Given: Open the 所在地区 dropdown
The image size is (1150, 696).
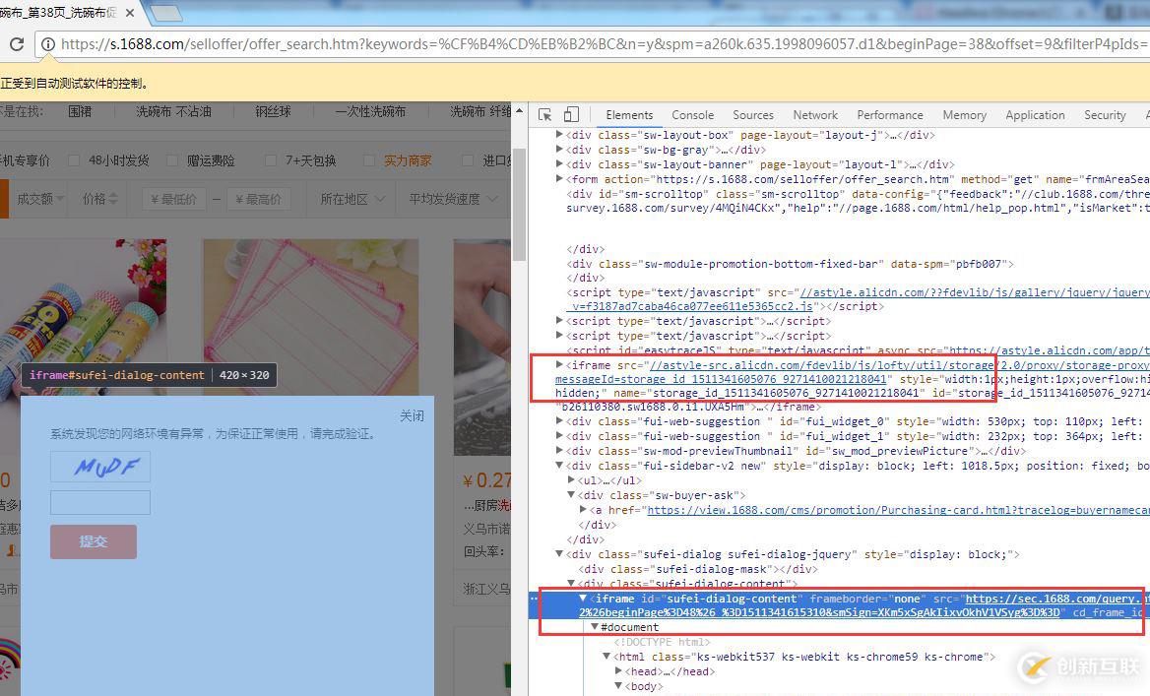Looking at the screenshot, I should [351, 199].
